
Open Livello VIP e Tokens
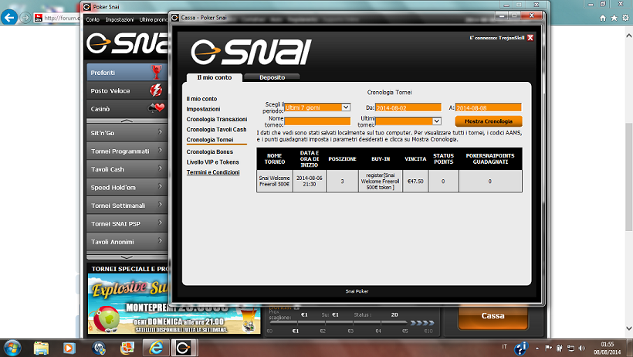(x=213, y=161)
